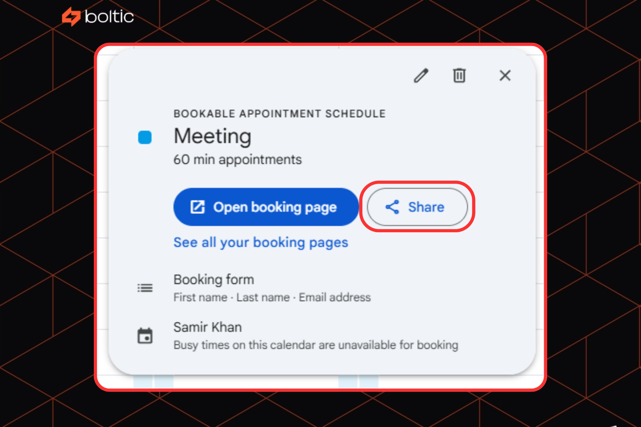
Task: Click the external link icon on Open booking page
Action: (197, 207)
